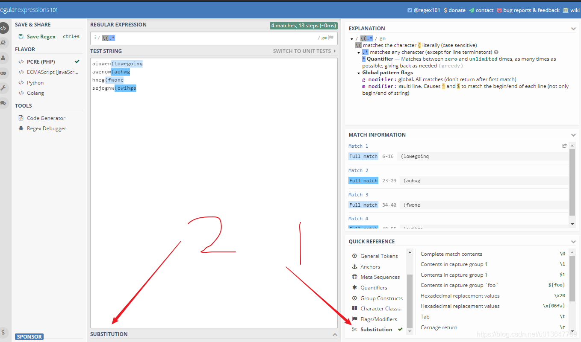Click up arrow of reference categories scrollbar
Viewport: 581px width, 342px height.
[410, 252]
